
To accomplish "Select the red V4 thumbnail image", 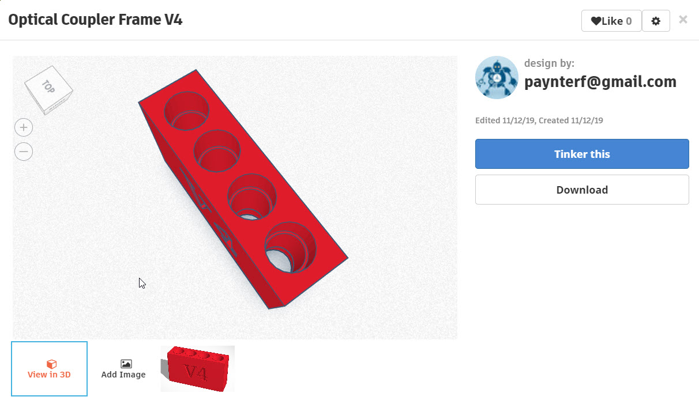I will pyautogui.click(x=197, y=369).
